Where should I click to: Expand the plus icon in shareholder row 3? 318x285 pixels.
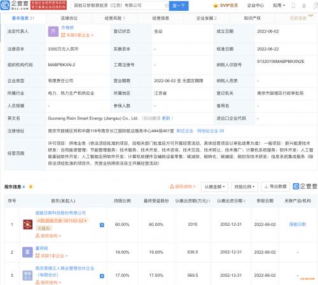102,276
